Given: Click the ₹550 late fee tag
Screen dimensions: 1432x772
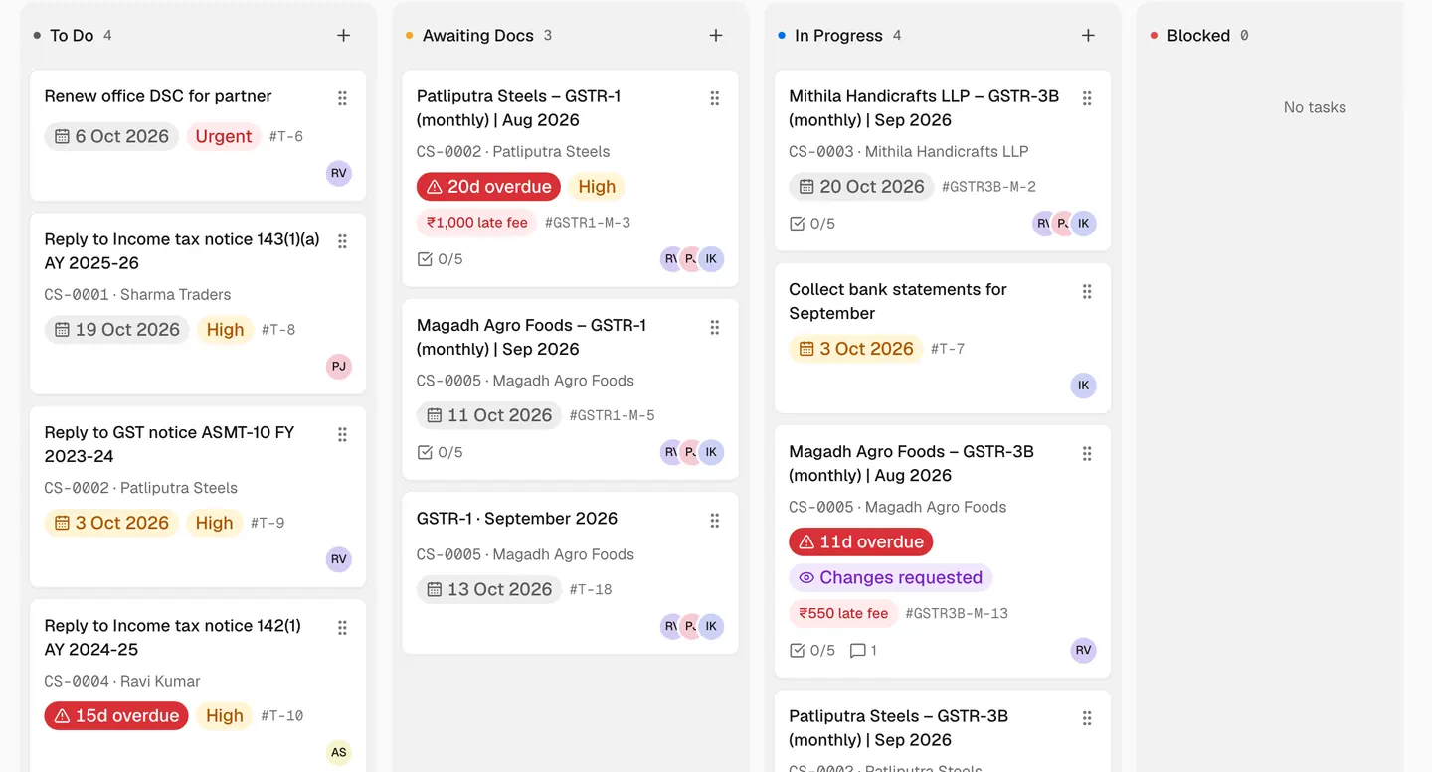Looking at the screenshot, I should (843, 614).
